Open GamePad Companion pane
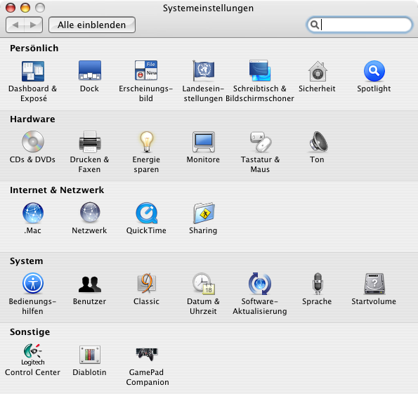Image resolution: width=418 pixels, height=394 pixels. (x=147, y=354)
